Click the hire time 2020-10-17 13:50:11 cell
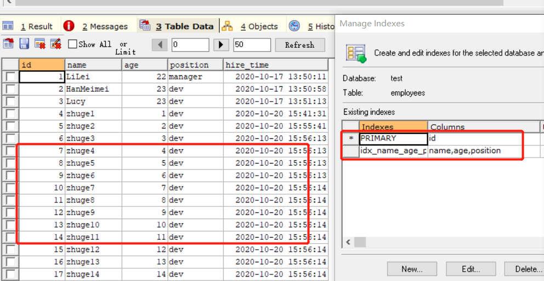The image size is (544, 281). point(275,77)
